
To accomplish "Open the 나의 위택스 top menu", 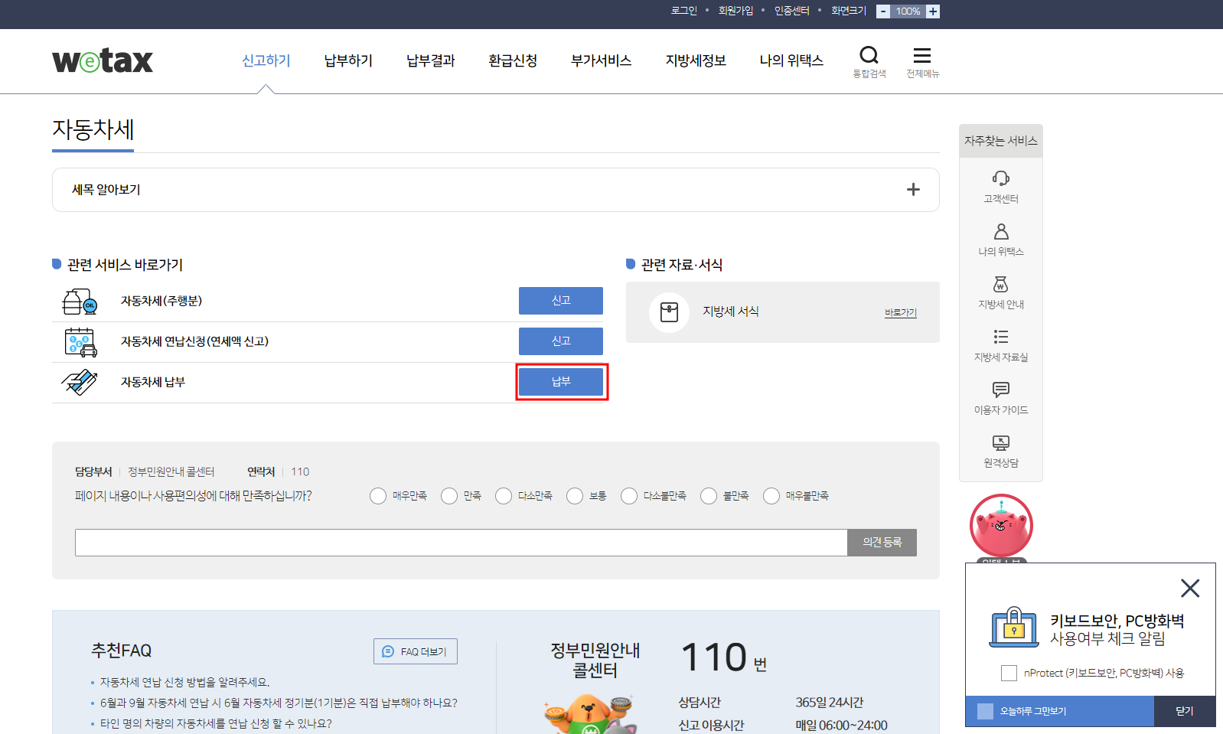I will [791, 60].
